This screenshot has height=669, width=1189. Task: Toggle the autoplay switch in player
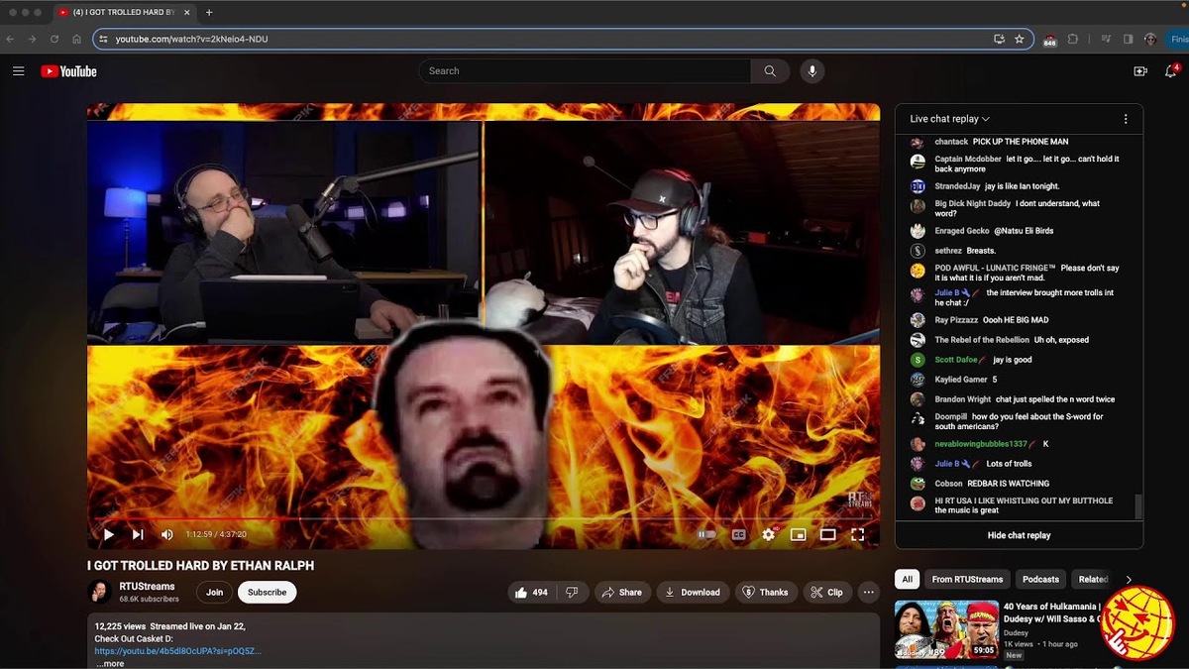click(x=706, y=534)
